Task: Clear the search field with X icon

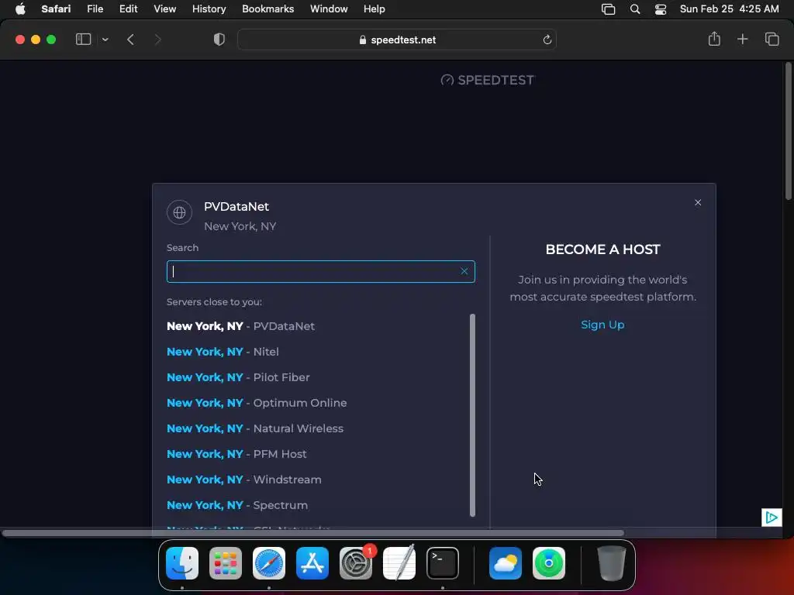Action: click(x=464, y=272)
